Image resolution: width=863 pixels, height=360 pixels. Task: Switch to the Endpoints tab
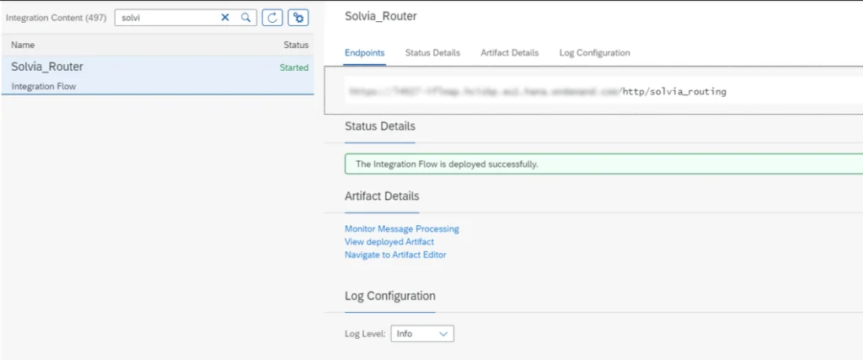364,53
